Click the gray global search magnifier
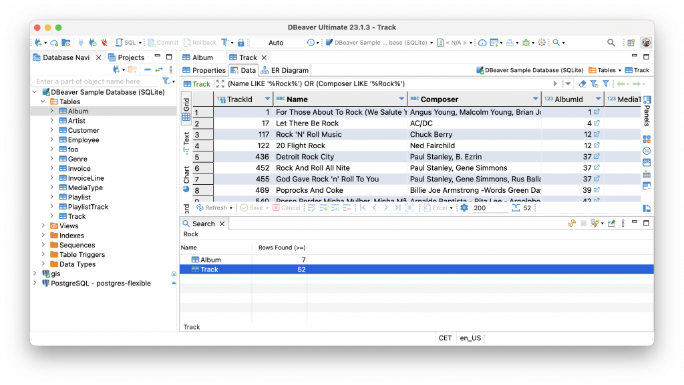The image size is (684, 385). point(611,43)
